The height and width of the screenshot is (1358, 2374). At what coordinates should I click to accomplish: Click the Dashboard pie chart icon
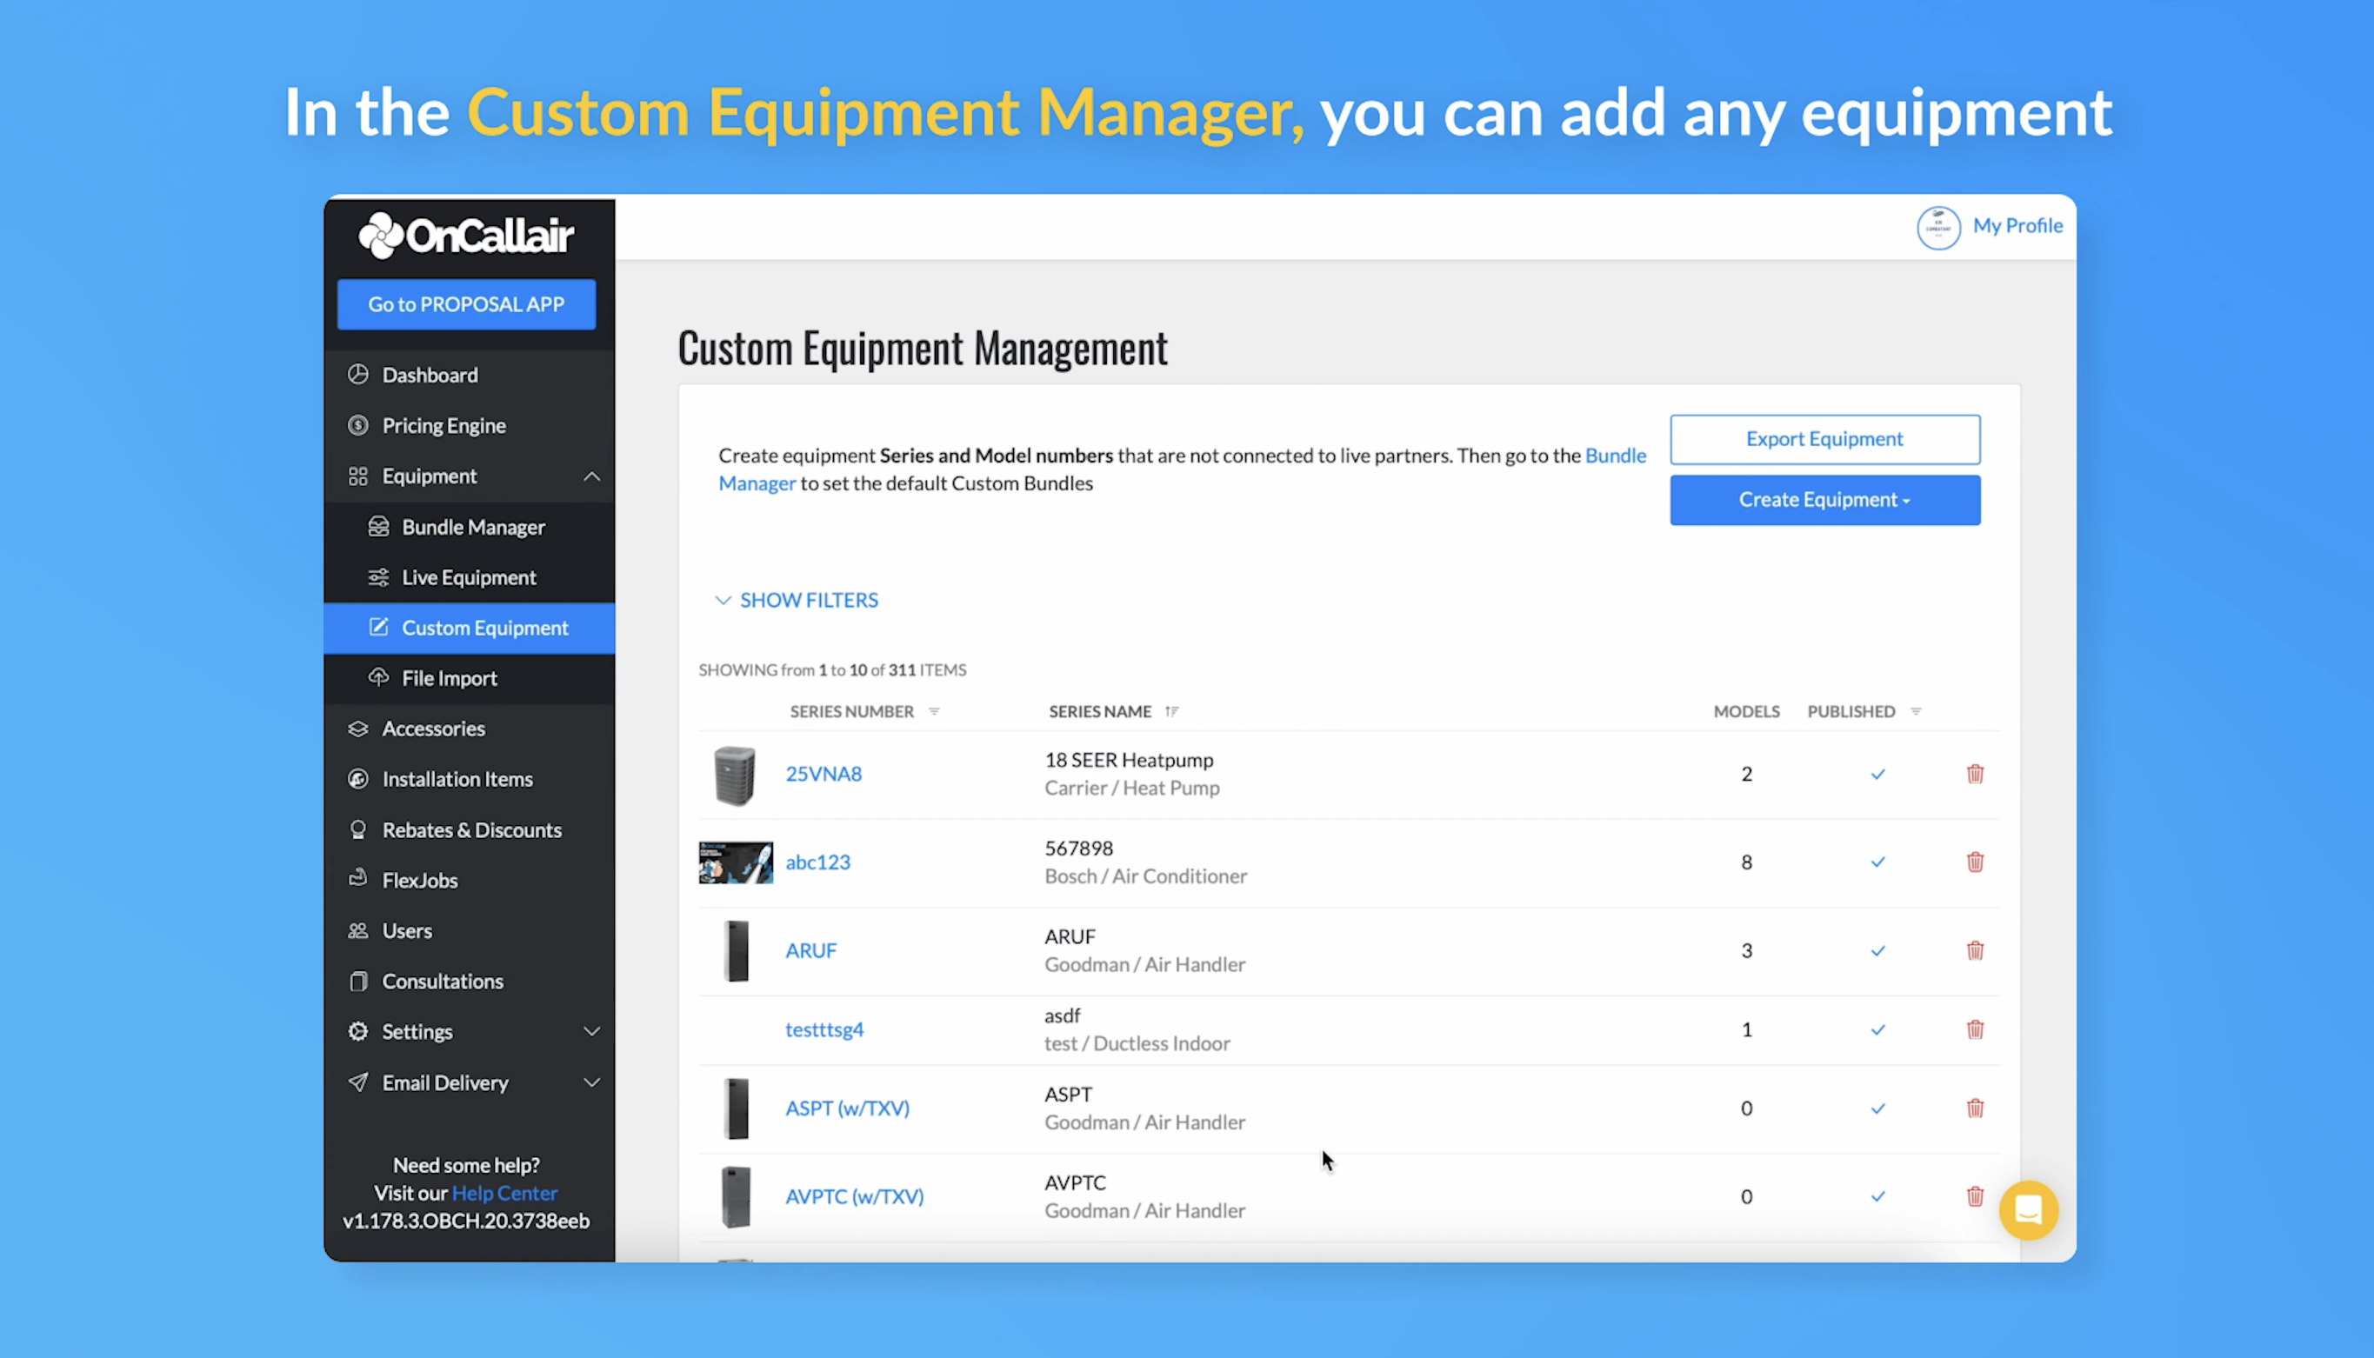click(x=358, y=375)
